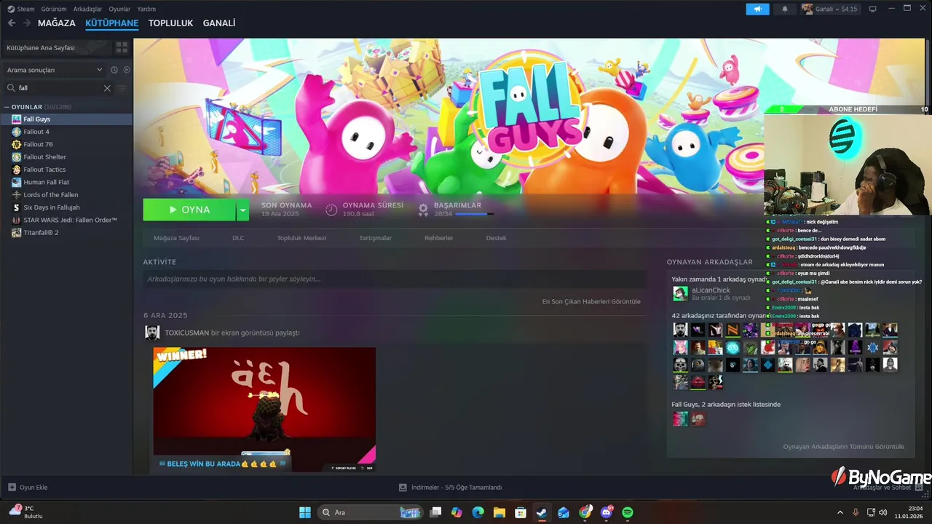Open the Windows Start menu
The width and height of the screenshot is (932, 524).
coord(305,512)
